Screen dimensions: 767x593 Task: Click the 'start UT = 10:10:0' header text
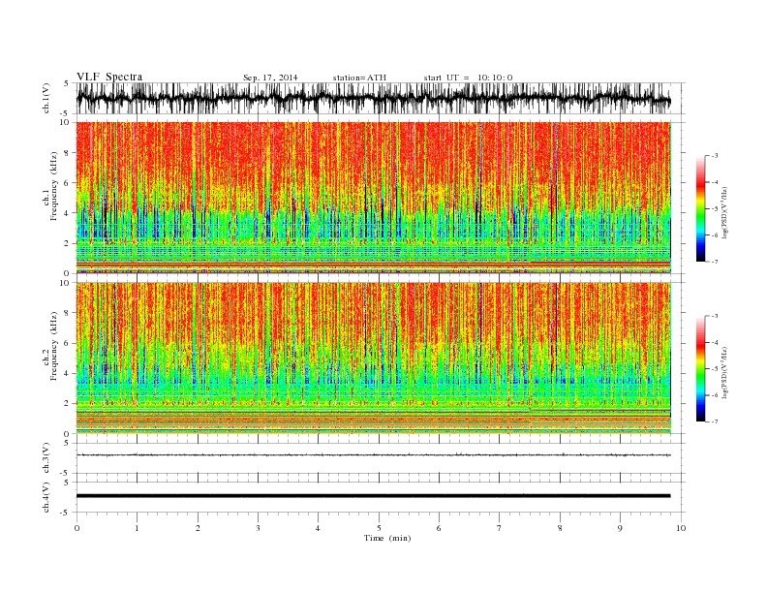point(468,78)
